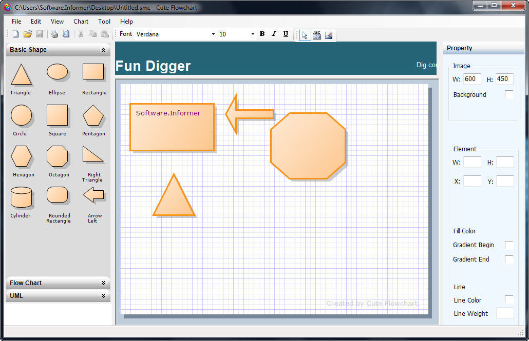This screenshot has width=529, height=341.
Task: Toggle Underline text formatting
Action: click(286, 34)
